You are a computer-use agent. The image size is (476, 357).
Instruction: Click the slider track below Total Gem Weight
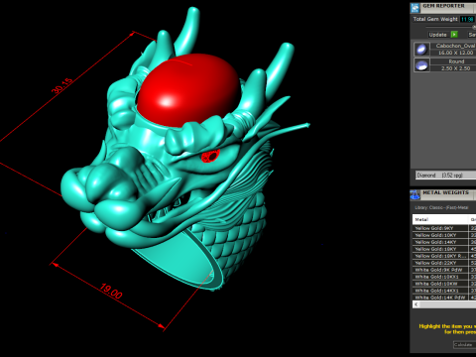pos(449,27)
